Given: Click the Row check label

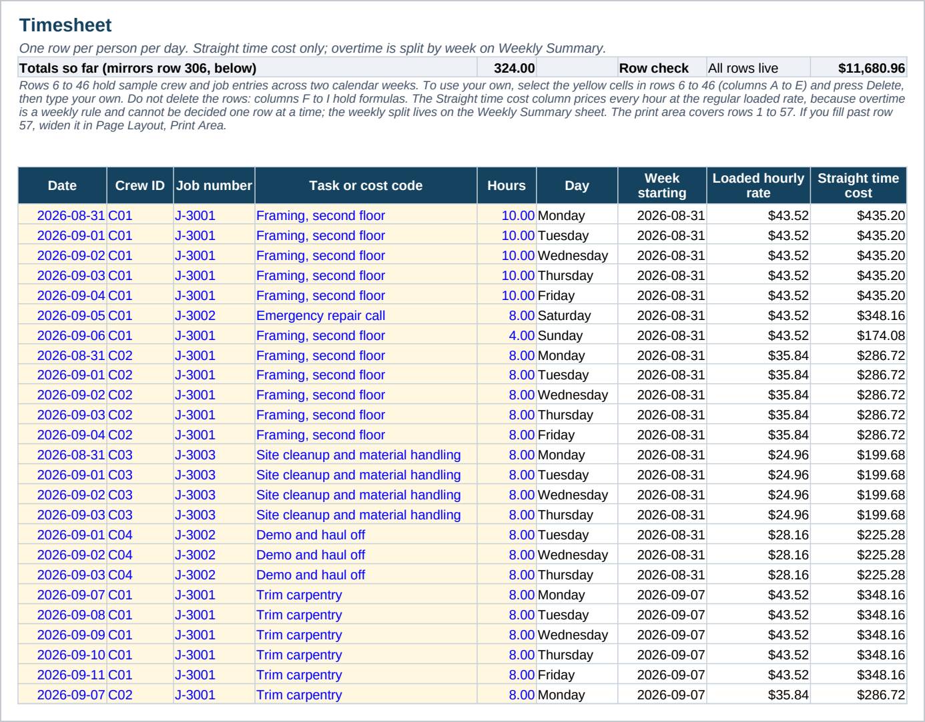Looking at the screenshot, I should pos(653,68).
